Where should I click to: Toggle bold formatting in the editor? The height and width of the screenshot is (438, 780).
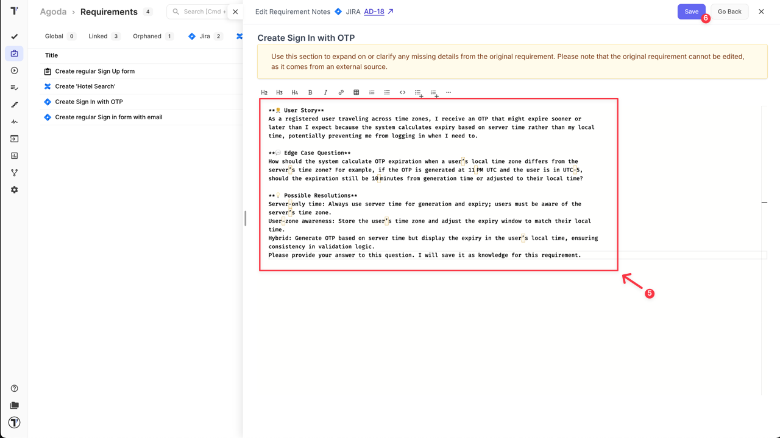point(310,92)
